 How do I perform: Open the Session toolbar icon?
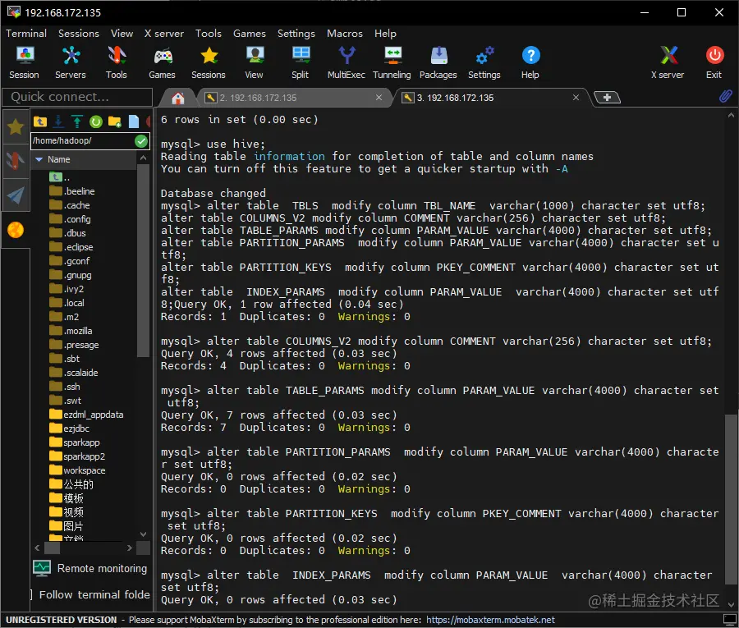point(24,62)
